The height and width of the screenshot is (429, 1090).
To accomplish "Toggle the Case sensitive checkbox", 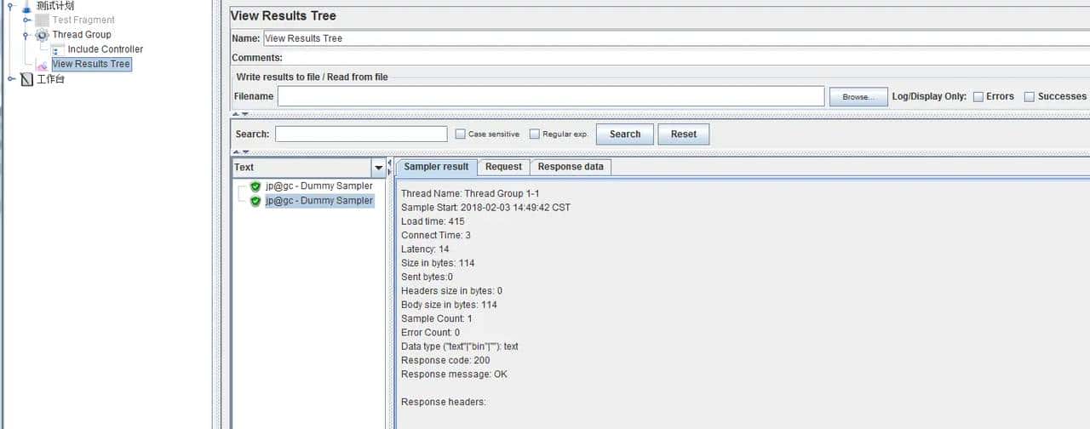I will coord(461,134).
